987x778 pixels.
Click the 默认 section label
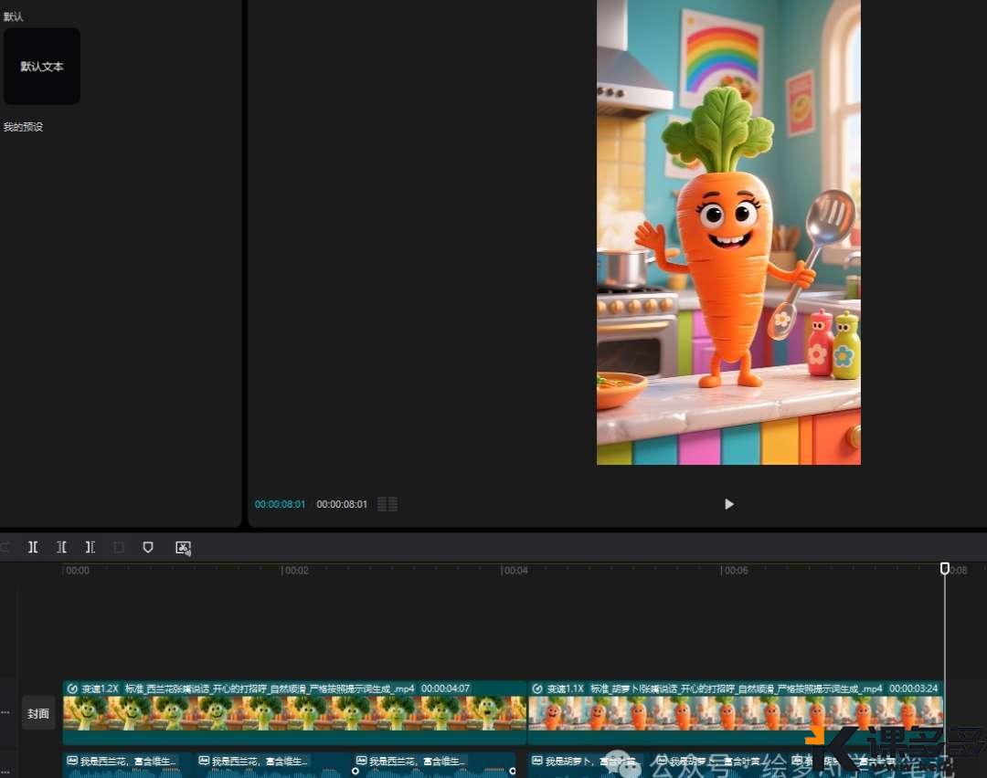tap(13, 16)
